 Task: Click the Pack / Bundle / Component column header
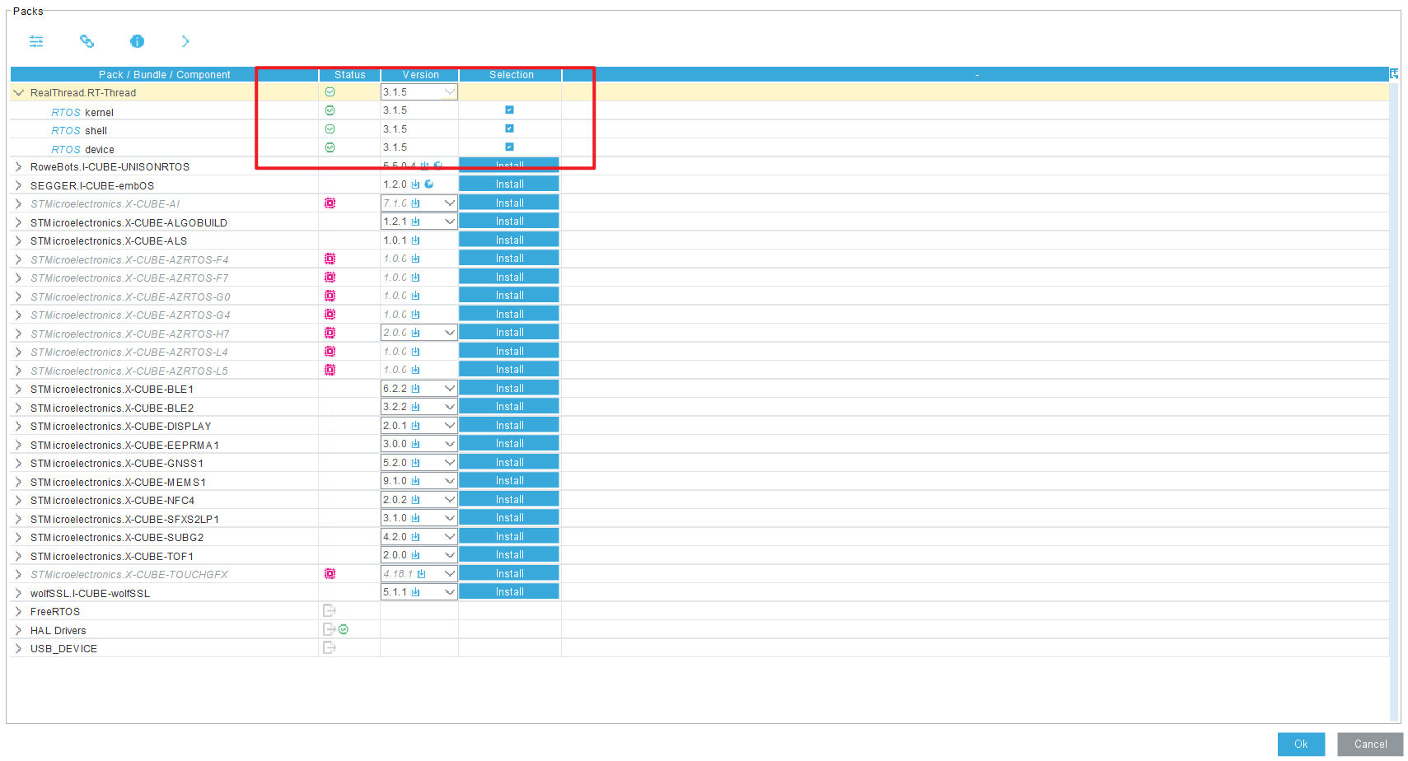165,74
